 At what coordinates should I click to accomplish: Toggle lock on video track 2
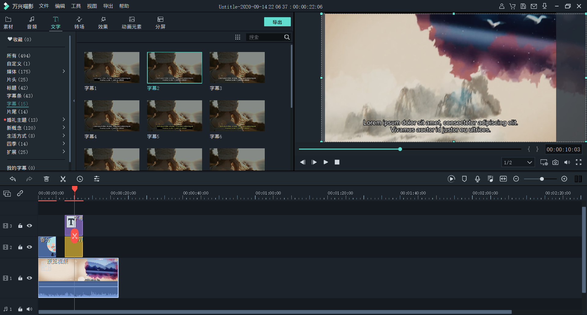click(20, 247)
